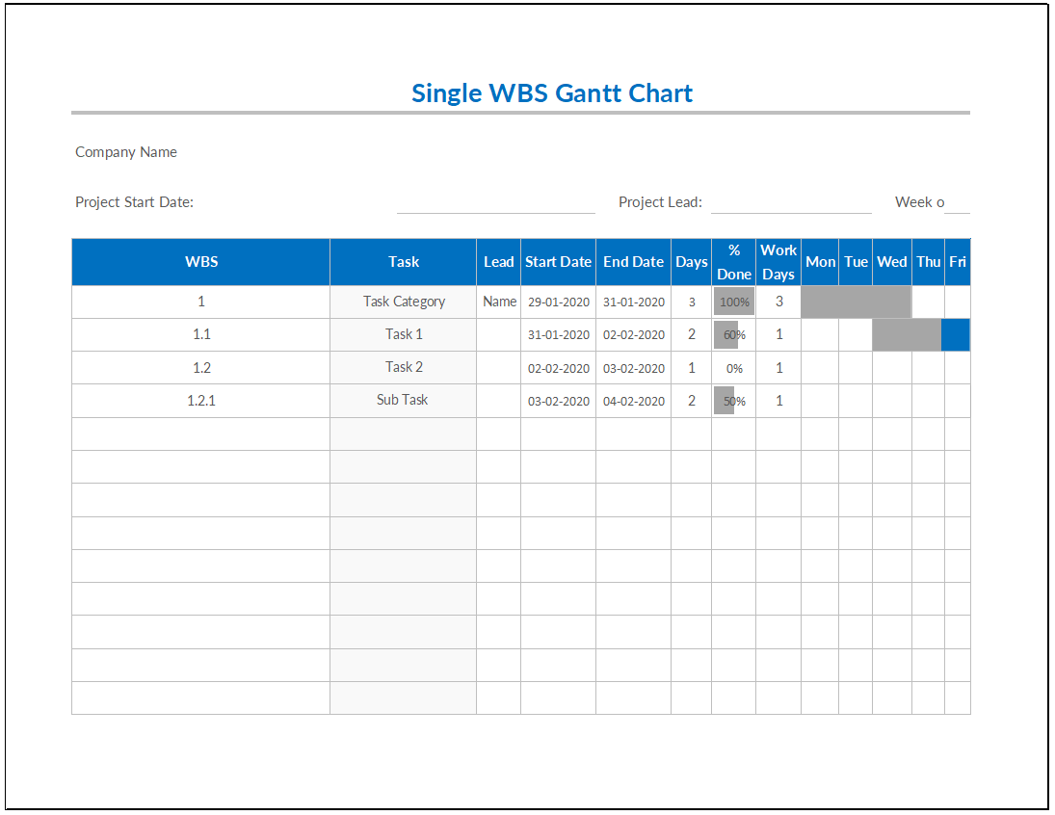Click the 100% done progress bar

734,302
